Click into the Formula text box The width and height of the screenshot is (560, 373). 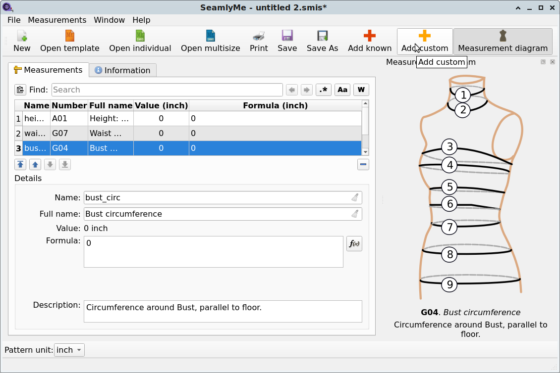click(x=214, y=252)
